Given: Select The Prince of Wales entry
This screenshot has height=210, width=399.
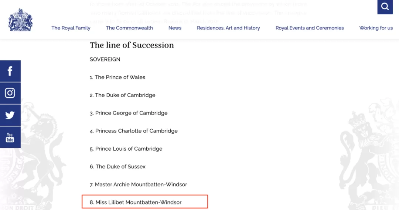Looking at the screenshot, I should [117, 77].
